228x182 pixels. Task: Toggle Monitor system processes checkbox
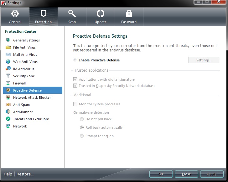click(x=75, y=104)
